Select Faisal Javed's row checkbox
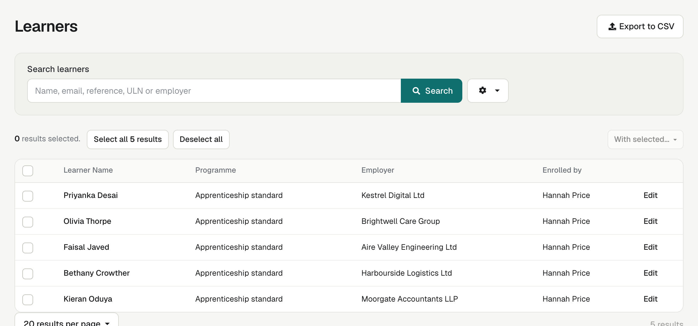698x326 pixels. (x=28, y=248)
